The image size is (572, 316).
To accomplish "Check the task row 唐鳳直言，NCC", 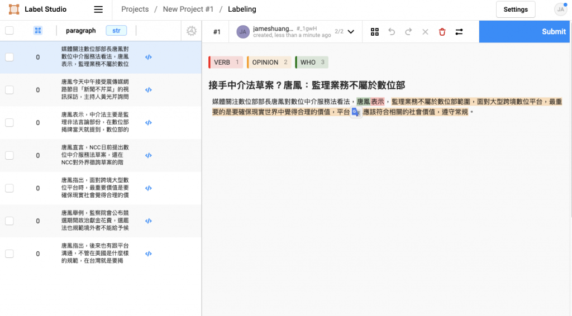I will click(x=9, y=156).
